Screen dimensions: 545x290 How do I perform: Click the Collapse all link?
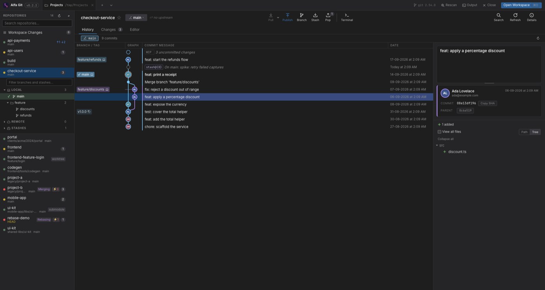pyautogui.click(x=446, y=139)
